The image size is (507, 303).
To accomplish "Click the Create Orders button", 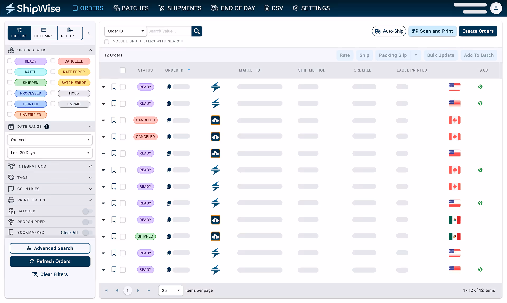I will 478,31.
